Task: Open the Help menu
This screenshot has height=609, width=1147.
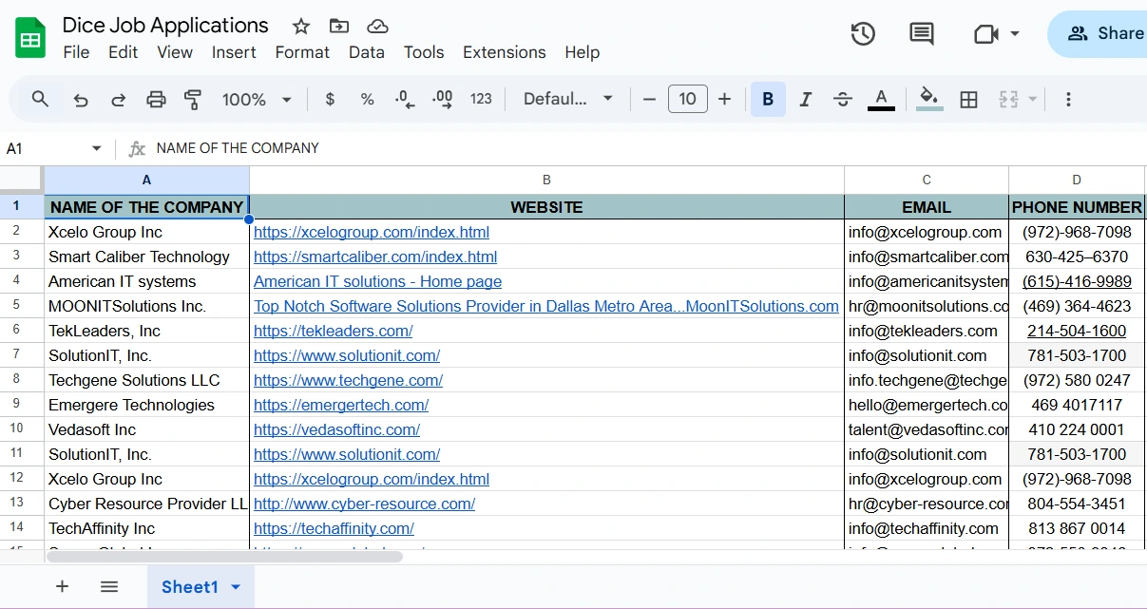Action: [x=582, y=52]
